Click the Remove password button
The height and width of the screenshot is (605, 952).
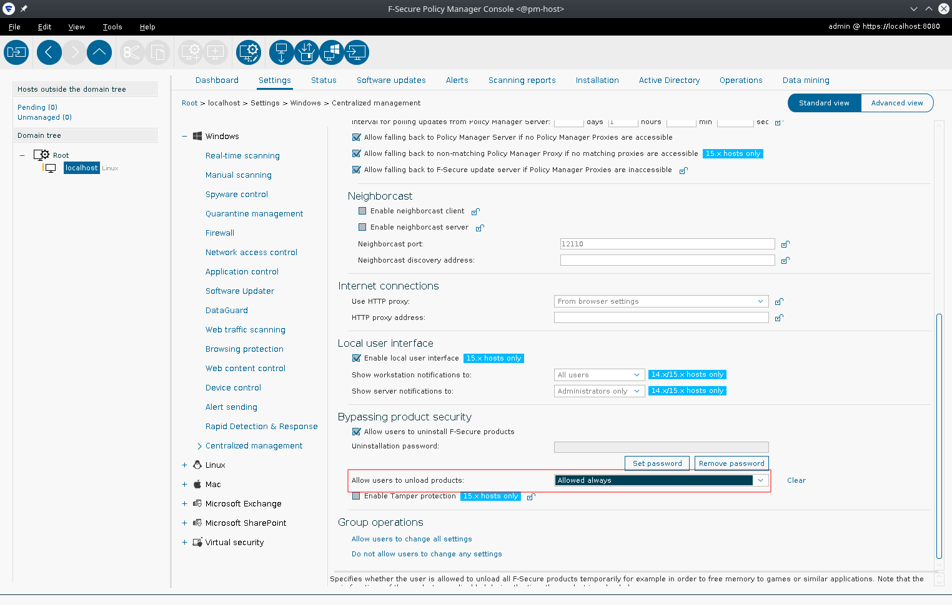(731, 463)
